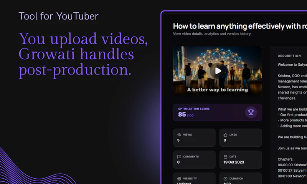
Task: Click the Likes count '0'
Action: 225,140
